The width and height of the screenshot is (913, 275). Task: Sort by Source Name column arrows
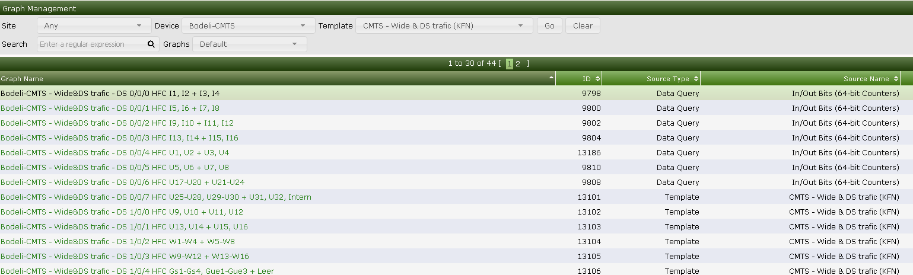pos(895,79)
